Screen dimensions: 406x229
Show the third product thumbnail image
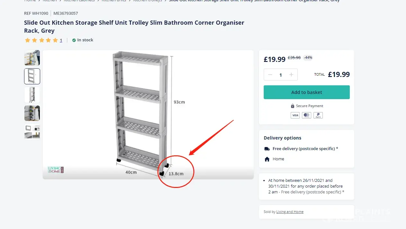pyautogui.click(x=32, y=95)
